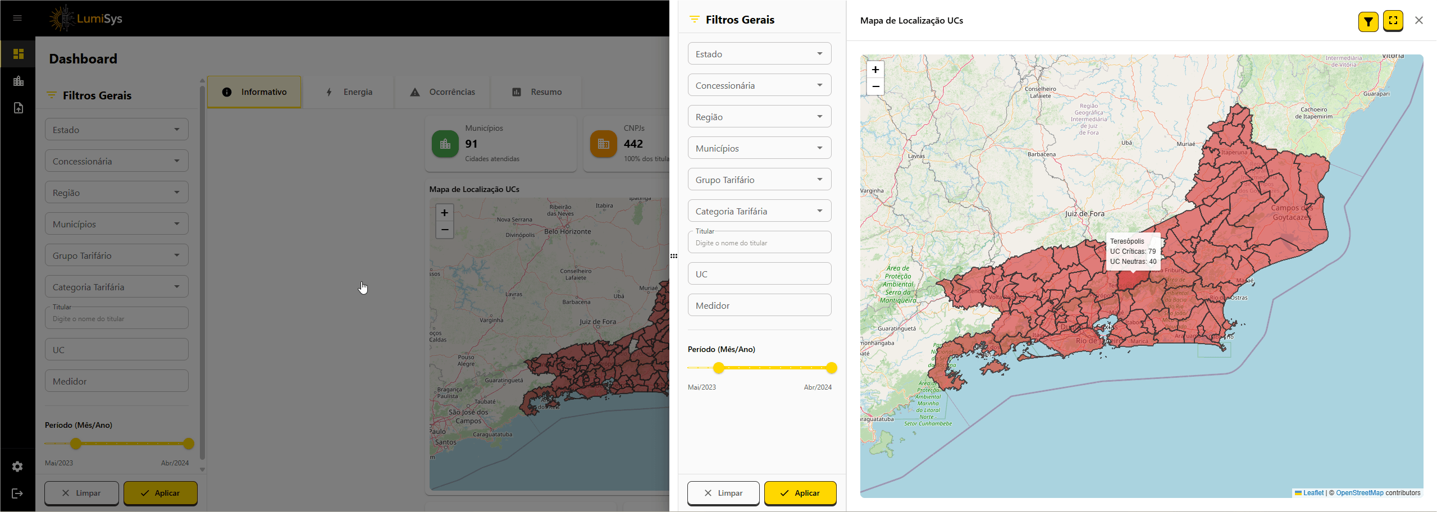Viewport: 1437px width, 512px height.
Task: Zoom out using the map minus control
Action: coord(875,86)
